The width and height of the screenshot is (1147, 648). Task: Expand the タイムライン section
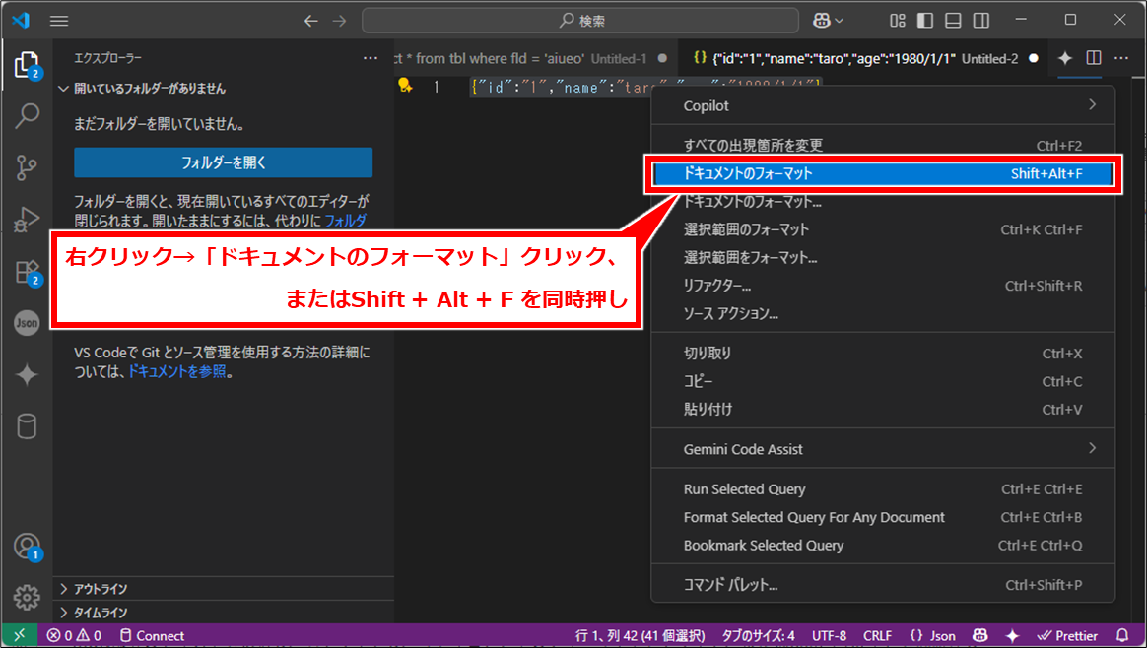[223, 613]
